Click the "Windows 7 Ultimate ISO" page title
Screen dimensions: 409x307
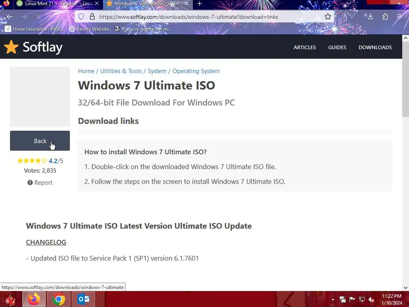[147, 86]
